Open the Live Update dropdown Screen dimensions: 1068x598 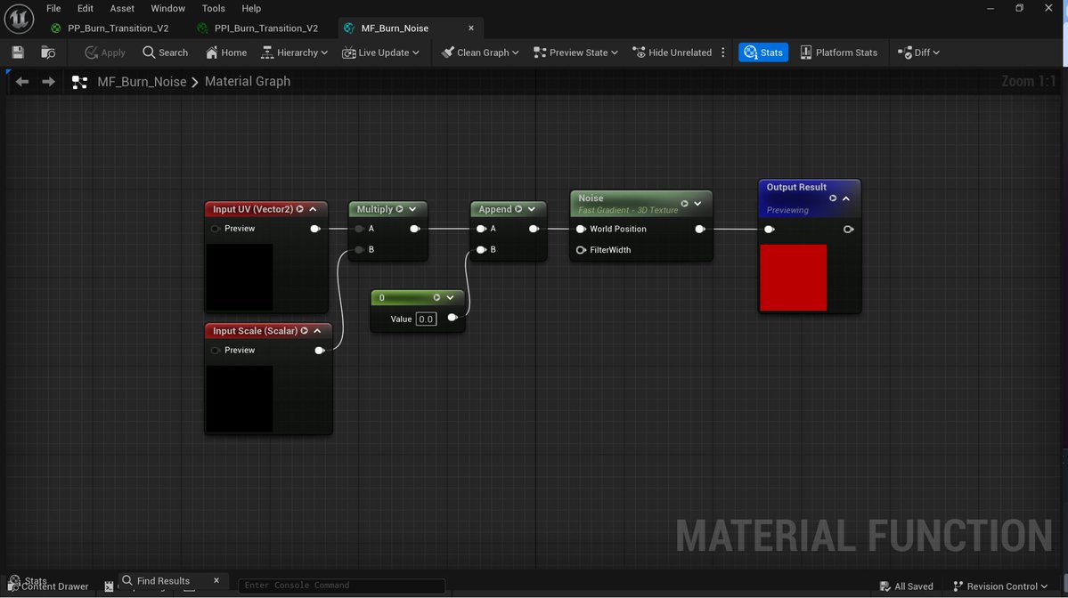coord(380,53)
